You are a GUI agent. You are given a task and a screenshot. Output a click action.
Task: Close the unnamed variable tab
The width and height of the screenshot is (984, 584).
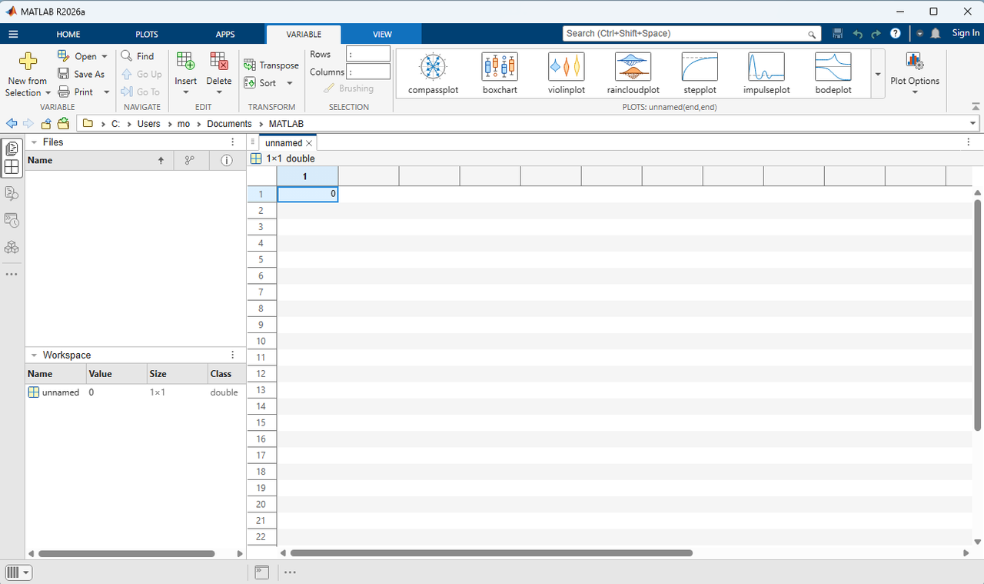tap(309, 143)
